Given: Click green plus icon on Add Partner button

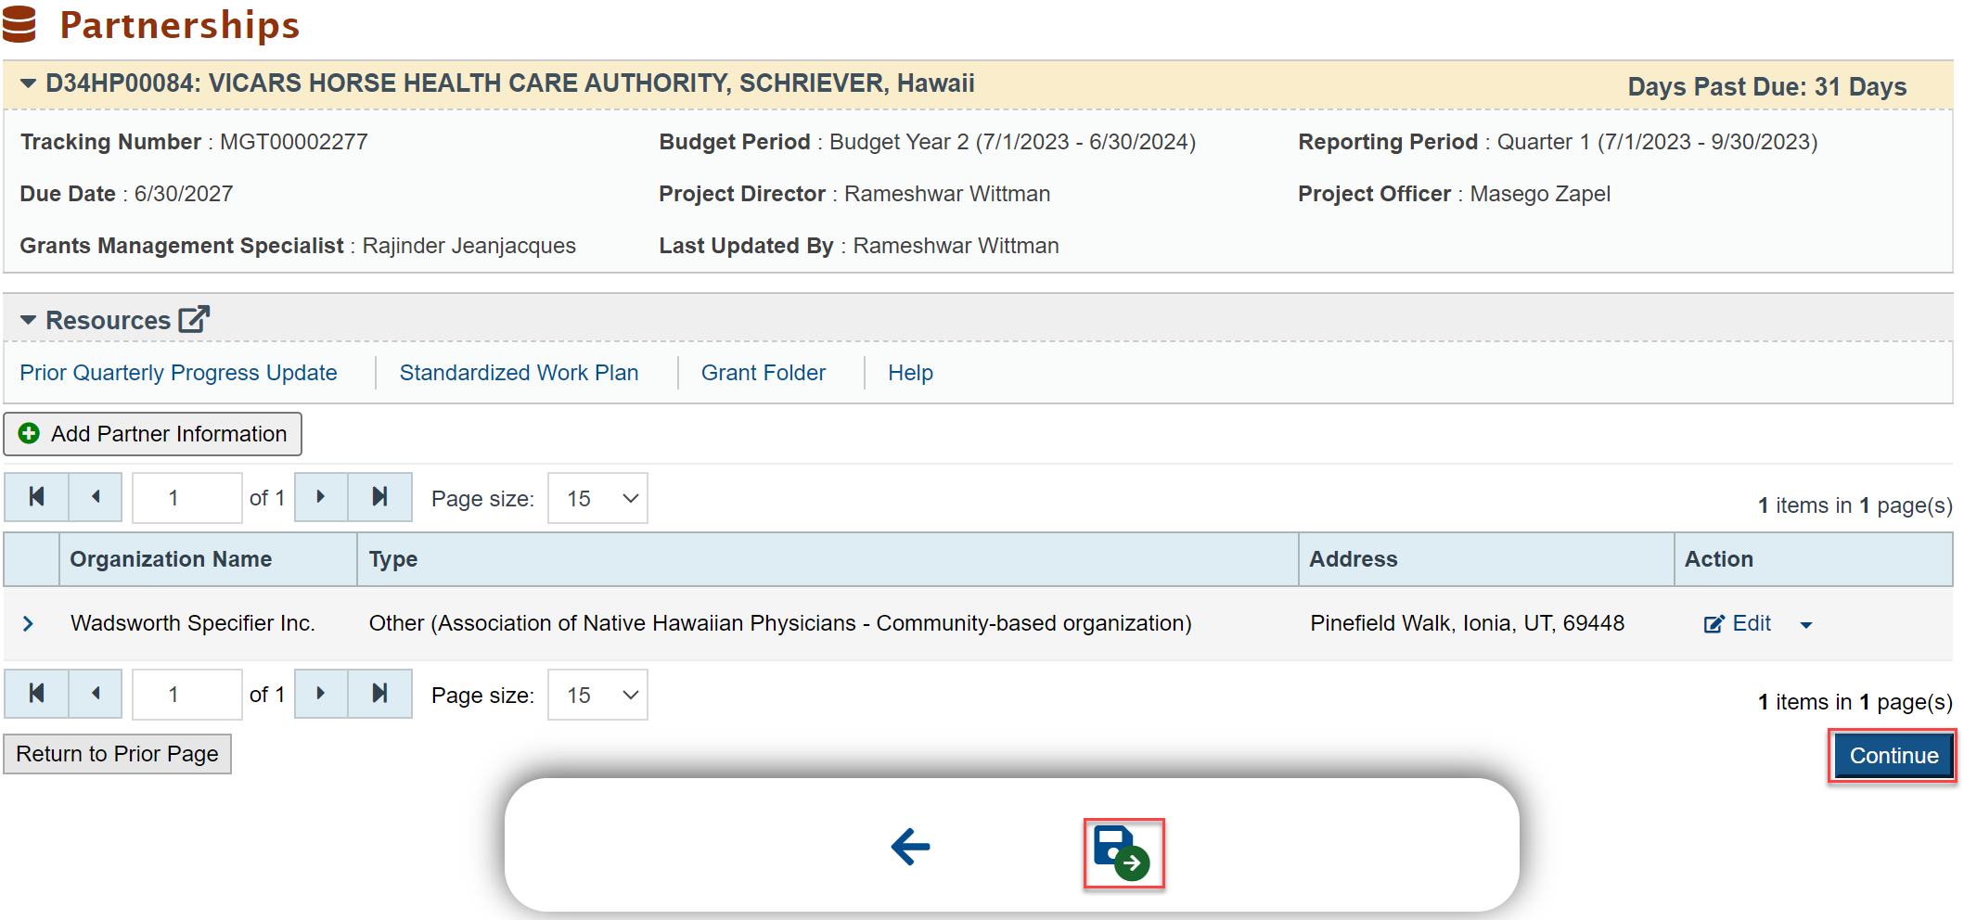Looking at the screenshot, I should coord(29,433).
